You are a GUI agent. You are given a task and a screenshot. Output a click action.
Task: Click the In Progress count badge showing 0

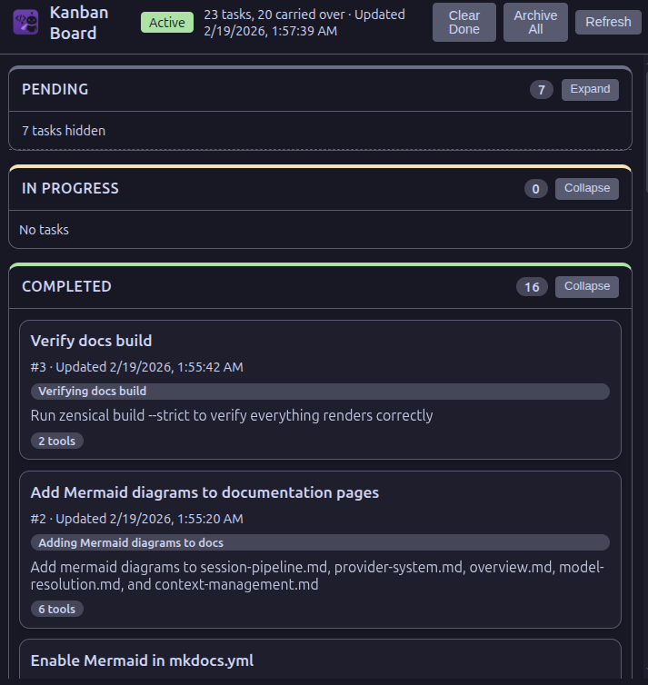[x=535, y=188]
